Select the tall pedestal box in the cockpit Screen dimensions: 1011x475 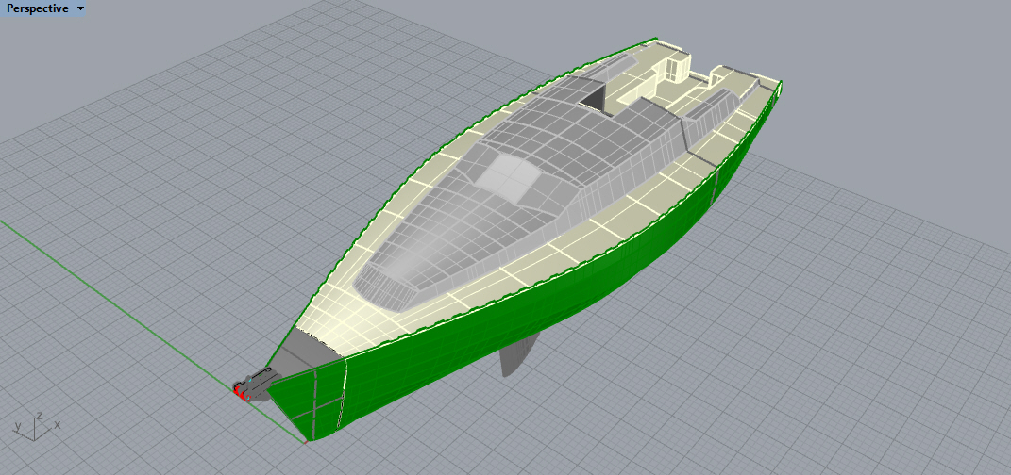(x=678, y=69)
